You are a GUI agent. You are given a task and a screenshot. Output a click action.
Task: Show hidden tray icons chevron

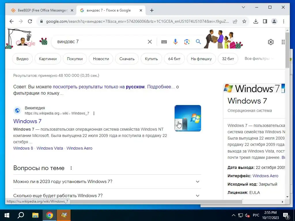233,215
